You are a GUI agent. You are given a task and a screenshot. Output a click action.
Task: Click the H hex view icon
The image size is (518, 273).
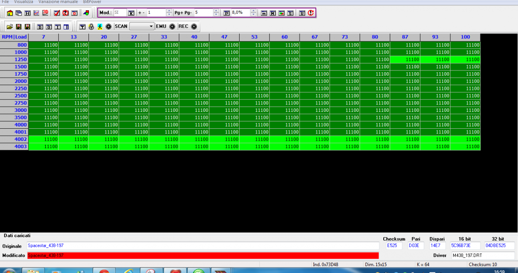28,13
